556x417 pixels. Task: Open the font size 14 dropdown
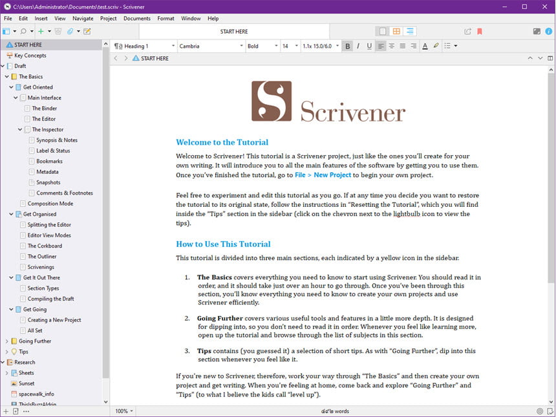290,46
